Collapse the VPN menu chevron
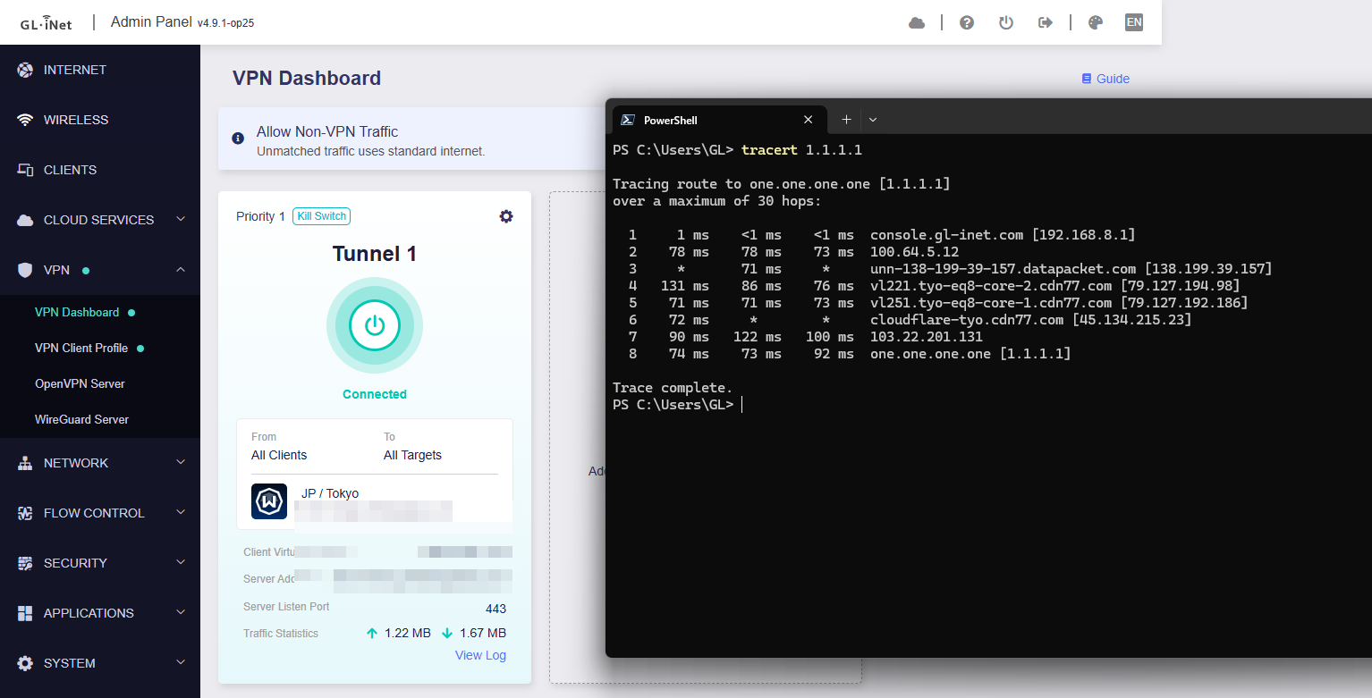This screenshot has width=1372, height=698. (x=181, y=269)
